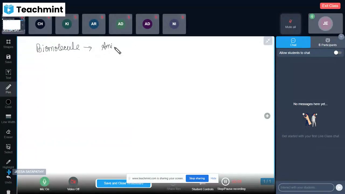Click the chat message input field
The width and height of the screenshot is (345, 194).
tap(306, 187)
